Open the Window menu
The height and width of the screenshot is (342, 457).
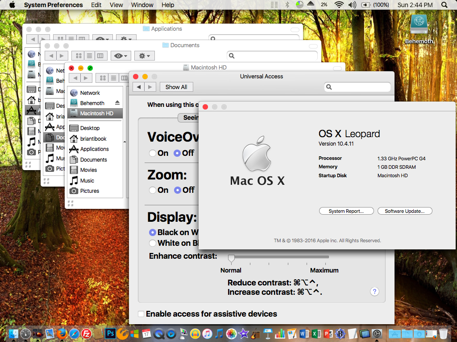pyautogui.click(x=142, y=4)
